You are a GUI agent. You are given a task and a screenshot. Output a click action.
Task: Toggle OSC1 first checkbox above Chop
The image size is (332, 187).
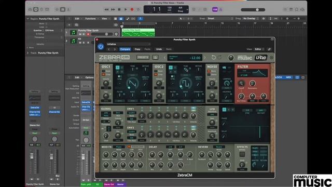(x=104, y=71)
